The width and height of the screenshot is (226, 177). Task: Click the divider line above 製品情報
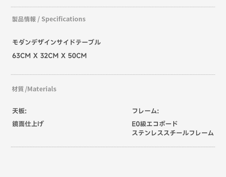point(113,7)
